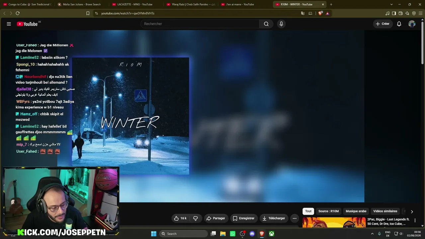425x239 pixels.
Task: Reload the page
Action: (18, 13)
